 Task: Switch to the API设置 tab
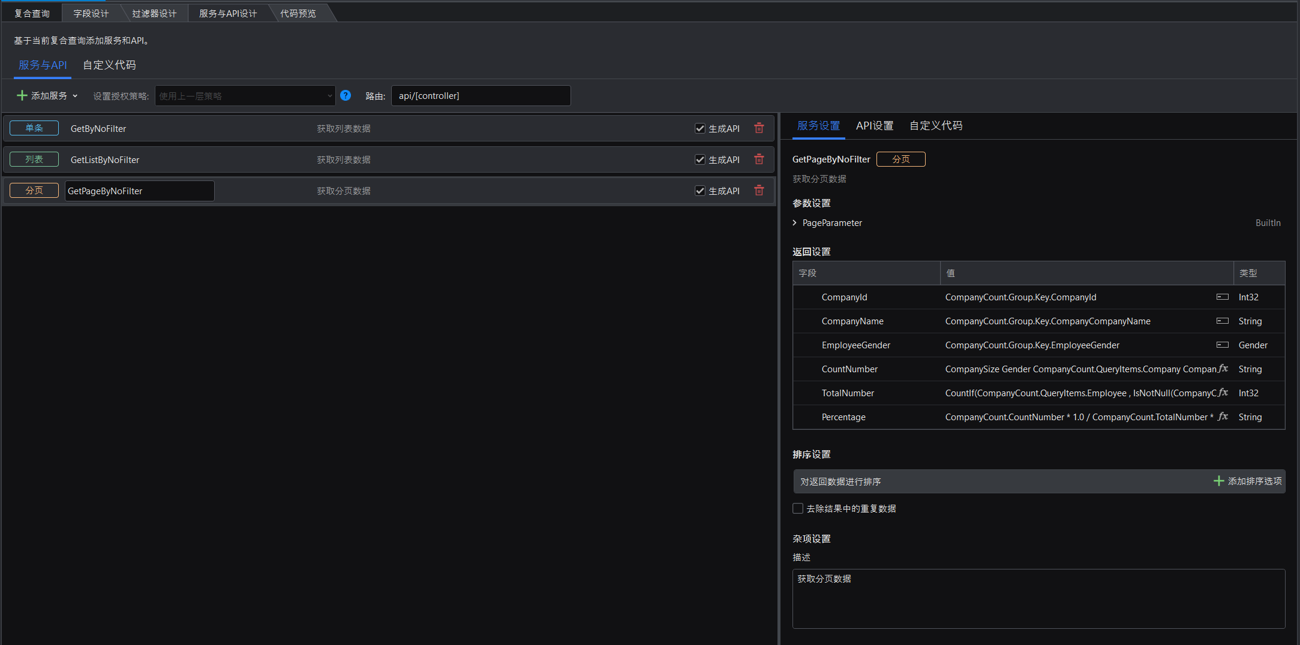point(875,126)
